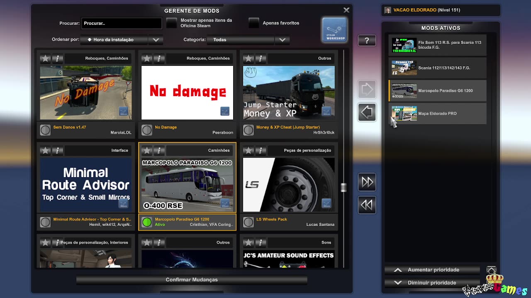Click the category dropdown arrow
This screenshot has width=531, height=298.
tap(282, 40)
